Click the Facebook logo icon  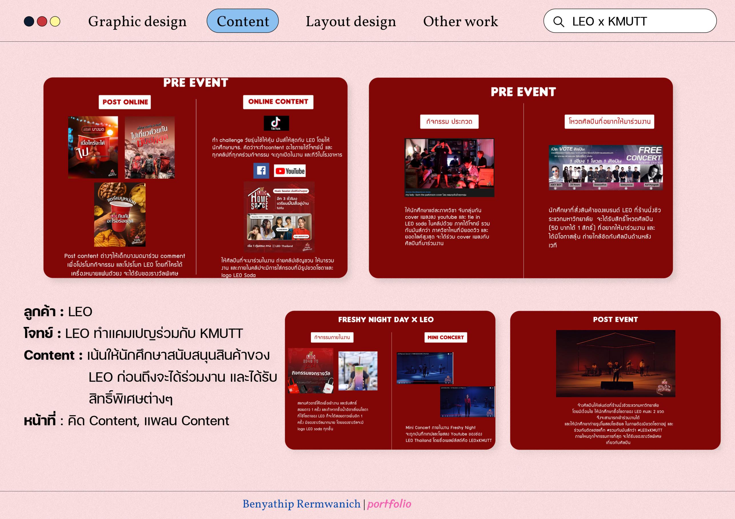click(x=261, y=170)
